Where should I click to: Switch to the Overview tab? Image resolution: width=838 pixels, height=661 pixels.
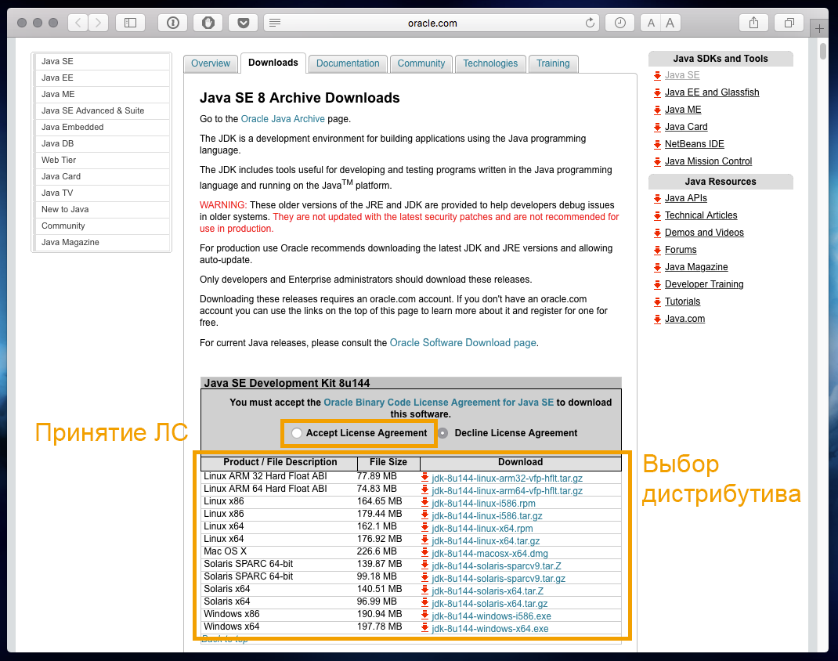(x=211, y=63)
